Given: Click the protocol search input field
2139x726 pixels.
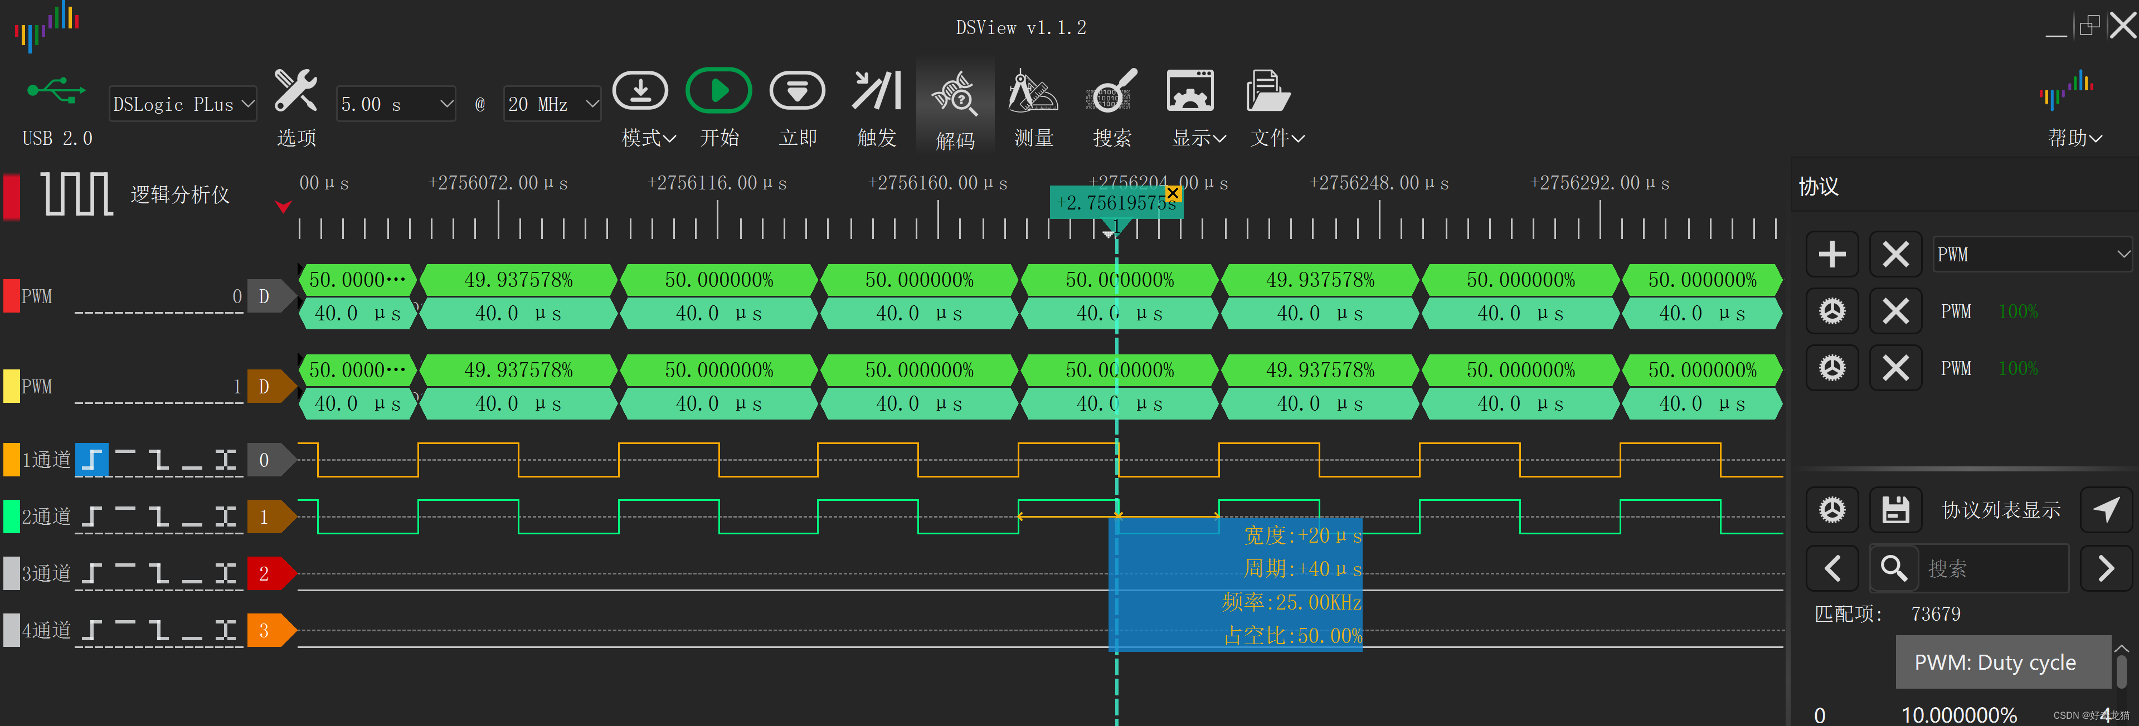Looking at the screenshot, I should 1993,568.
